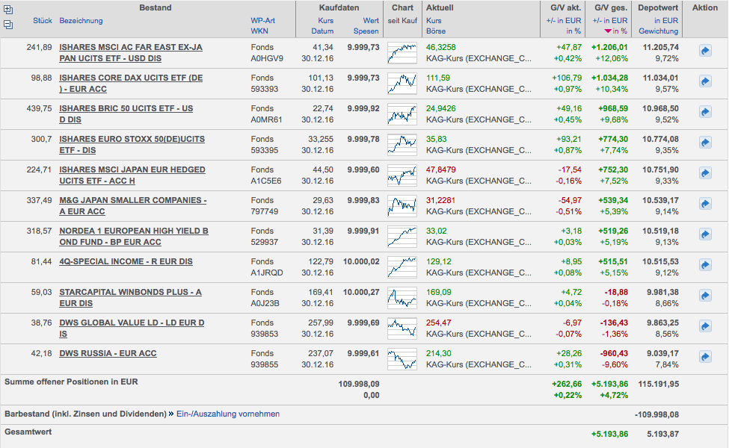Screen dimensions: 729x448
Task: Expand all positions with plus icon
Action: tap(8, 10)
